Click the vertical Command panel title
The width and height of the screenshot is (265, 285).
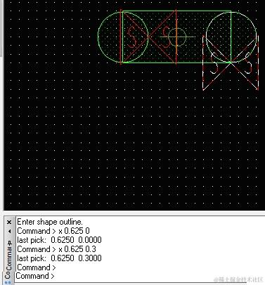[x=9, y=258]
